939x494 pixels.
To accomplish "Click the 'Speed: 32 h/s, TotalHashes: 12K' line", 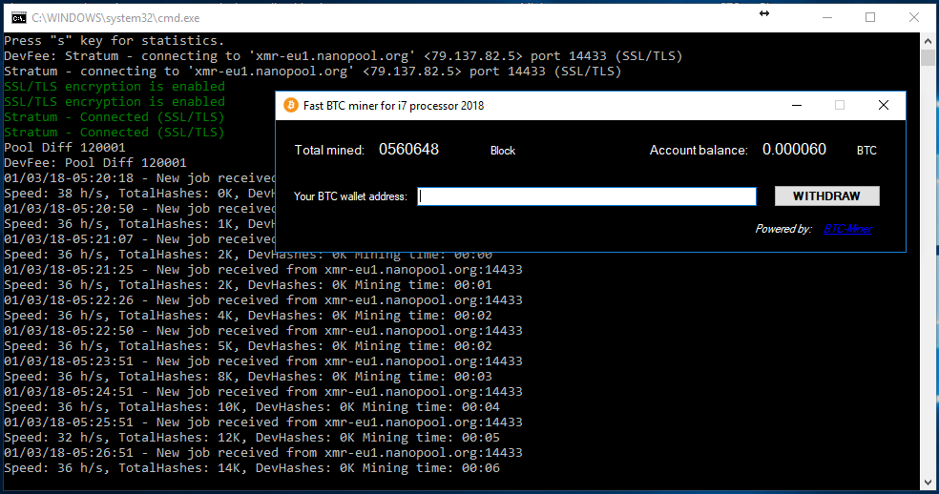I will [x=252, y=438].
